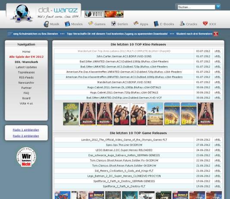Click the Games icon in top menu
230x199 pixels.
coord(91,23)
